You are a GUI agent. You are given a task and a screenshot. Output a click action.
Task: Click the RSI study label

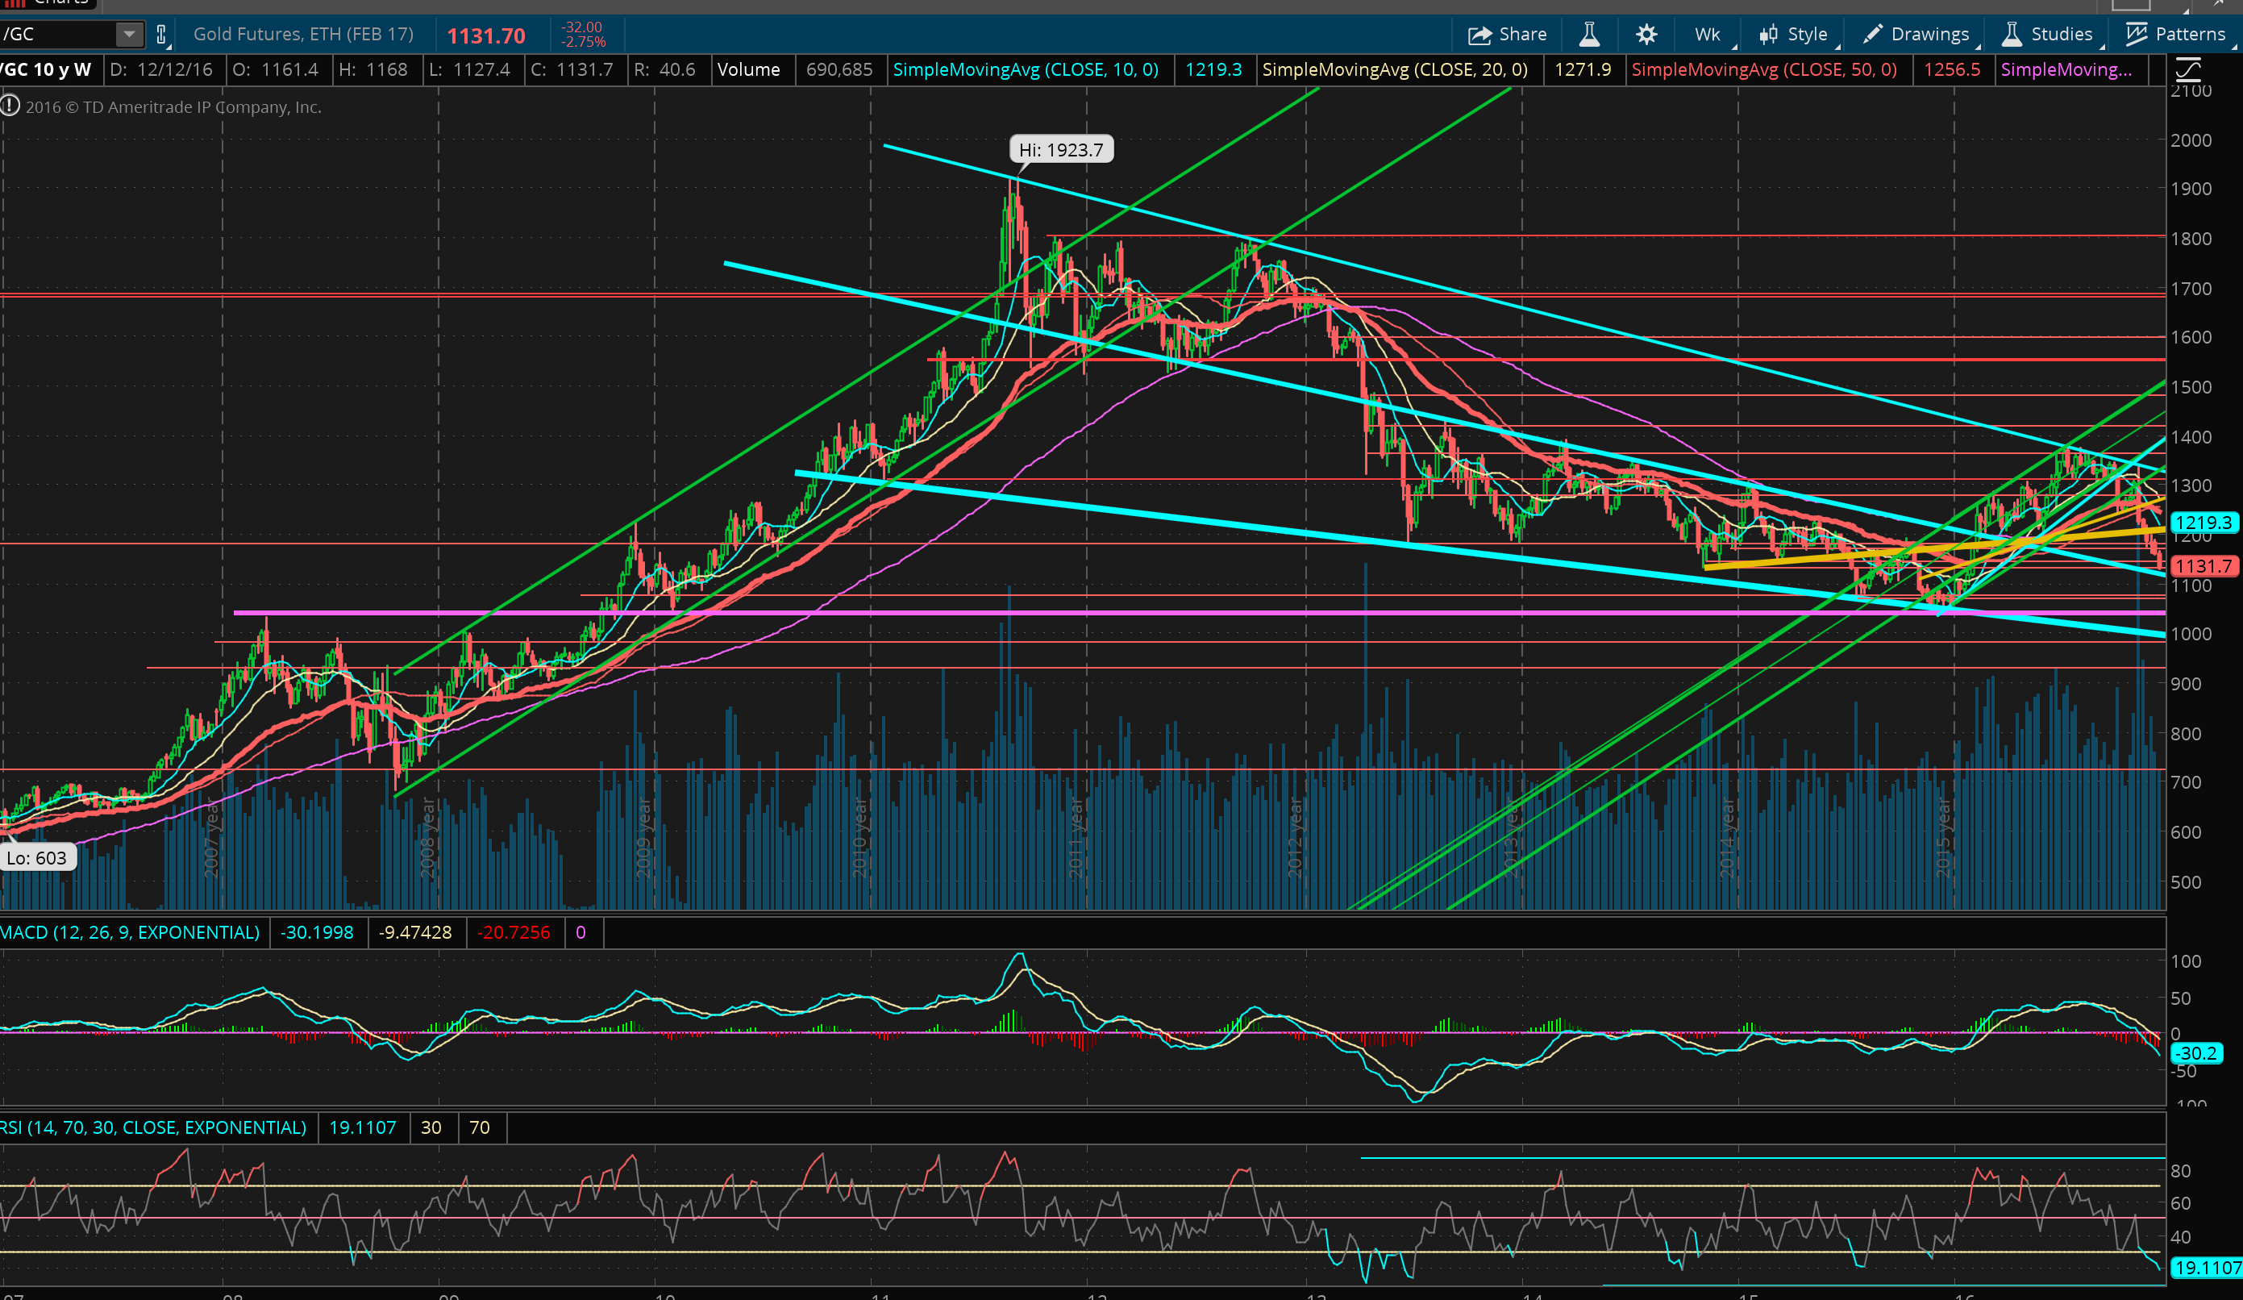point(153,1127)
